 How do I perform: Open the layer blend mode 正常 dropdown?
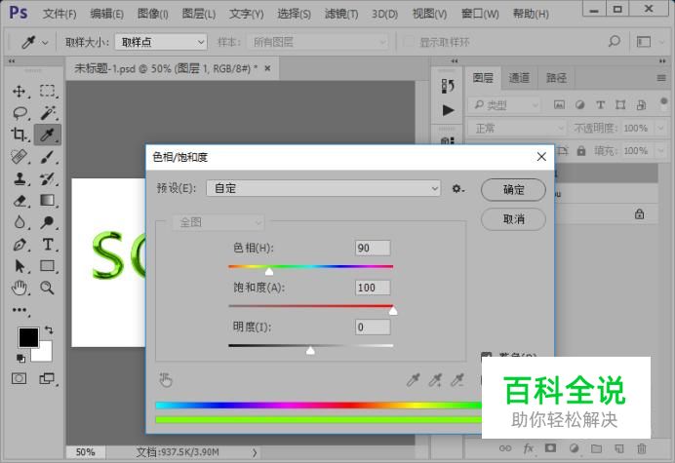[x=517, y=128]
